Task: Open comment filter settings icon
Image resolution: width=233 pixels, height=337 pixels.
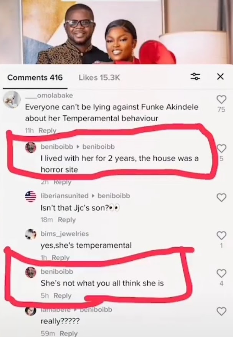Action: 195,77
